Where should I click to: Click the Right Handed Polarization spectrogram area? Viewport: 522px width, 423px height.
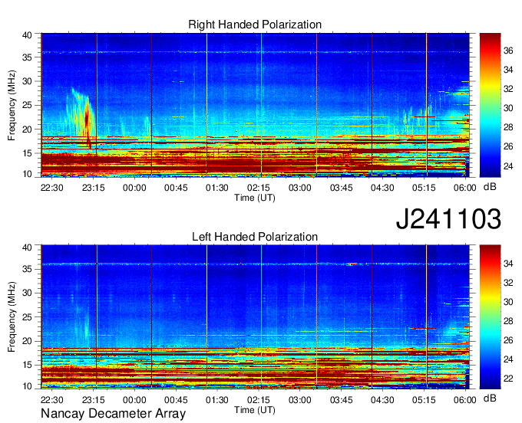[x=255, y=105]
